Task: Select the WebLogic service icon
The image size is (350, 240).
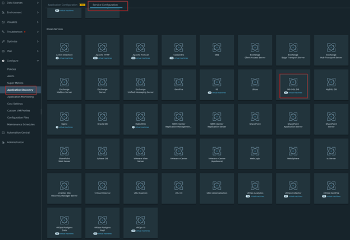Action: point(255,153)
